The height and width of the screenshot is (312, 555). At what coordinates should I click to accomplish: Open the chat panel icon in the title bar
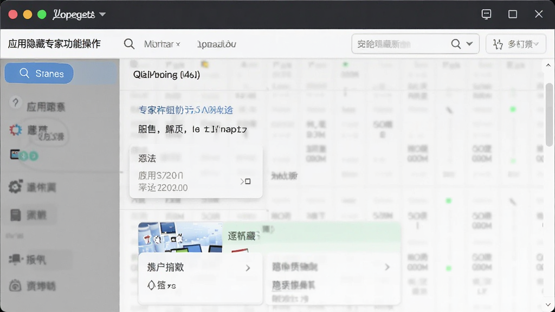point(486,14)
